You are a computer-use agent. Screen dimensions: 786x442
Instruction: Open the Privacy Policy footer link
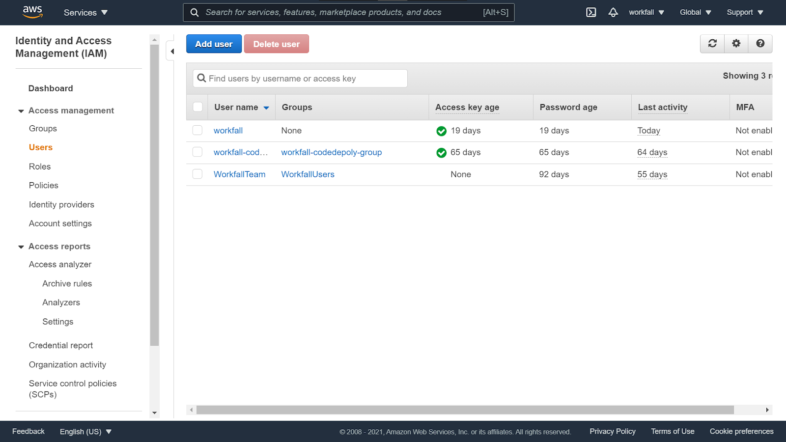613,431
